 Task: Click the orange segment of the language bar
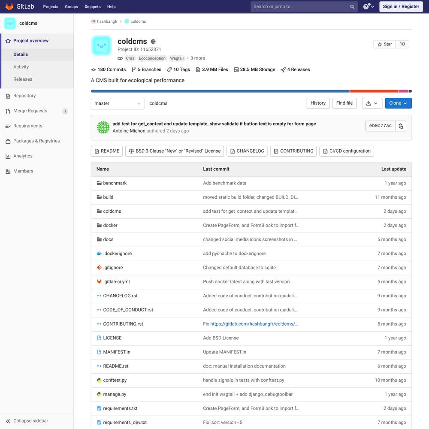374,91
